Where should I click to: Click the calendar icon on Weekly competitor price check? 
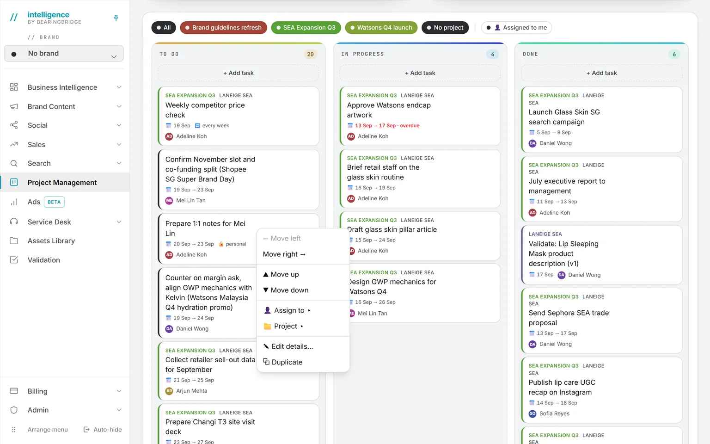coord(168,126)
